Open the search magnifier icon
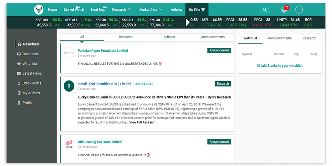This screenshot has width=332, height=166. (x=265, y=10)
